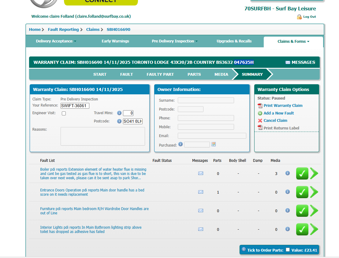Tick the Order Parts checkbox

288,249
